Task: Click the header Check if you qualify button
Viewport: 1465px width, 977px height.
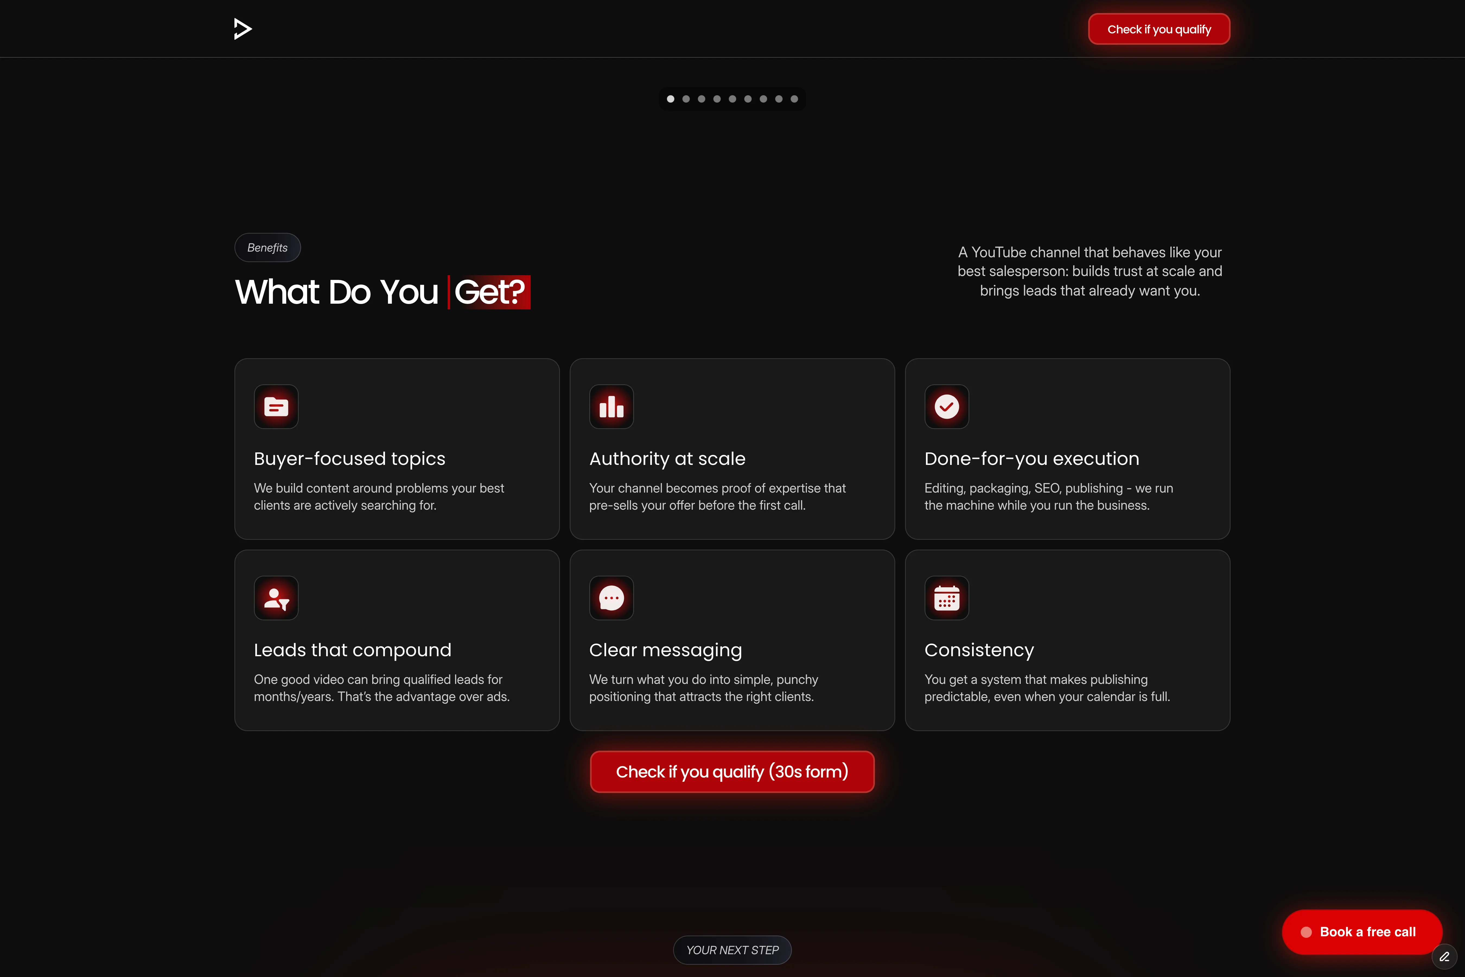Action: point(1159,29)
